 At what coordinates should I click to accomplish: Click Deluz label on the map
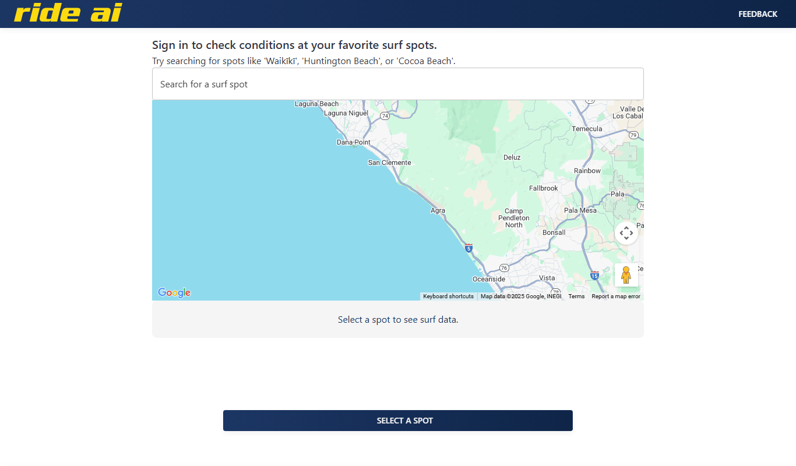512,157
